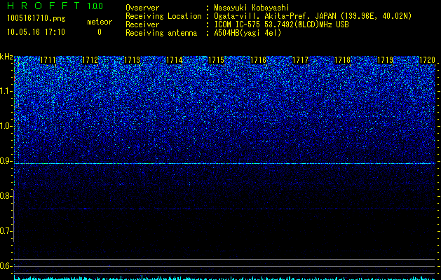Viewport: 441px width, 280px height.
Task: Select the meteor count value 0
Action: (100, 32)
